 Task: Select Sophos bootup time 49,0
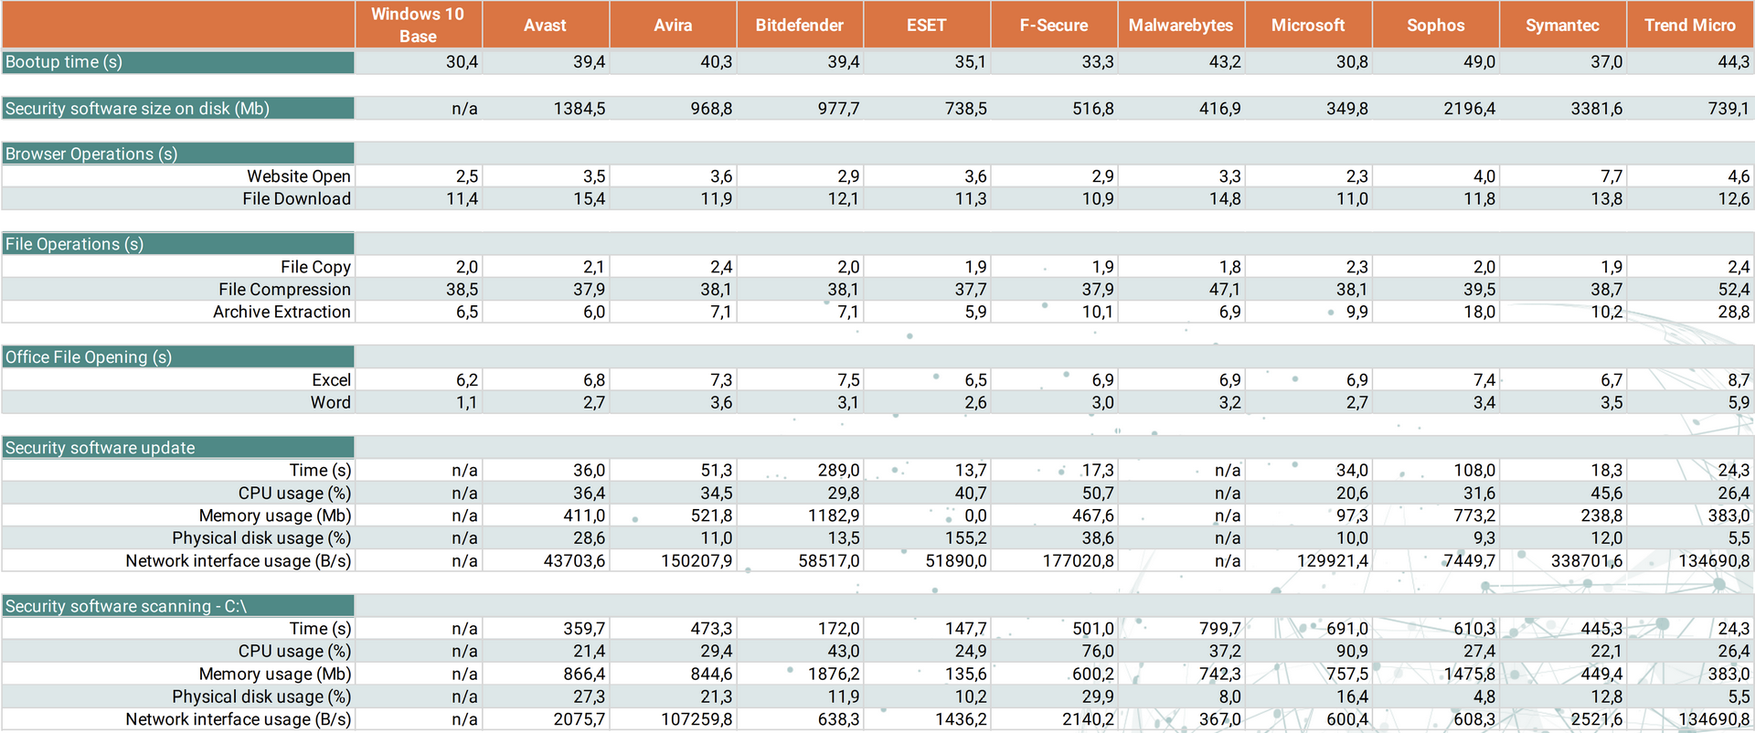tap(1479, 62)
